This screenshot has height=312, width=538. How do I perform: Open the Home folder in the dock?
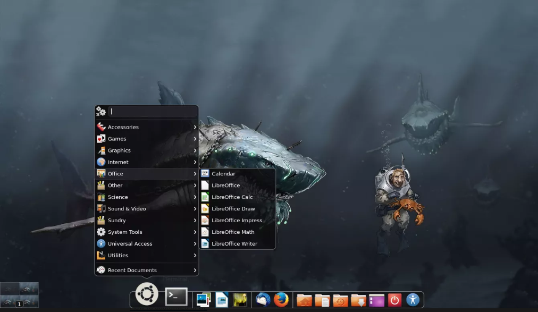[x=304, y=300]
